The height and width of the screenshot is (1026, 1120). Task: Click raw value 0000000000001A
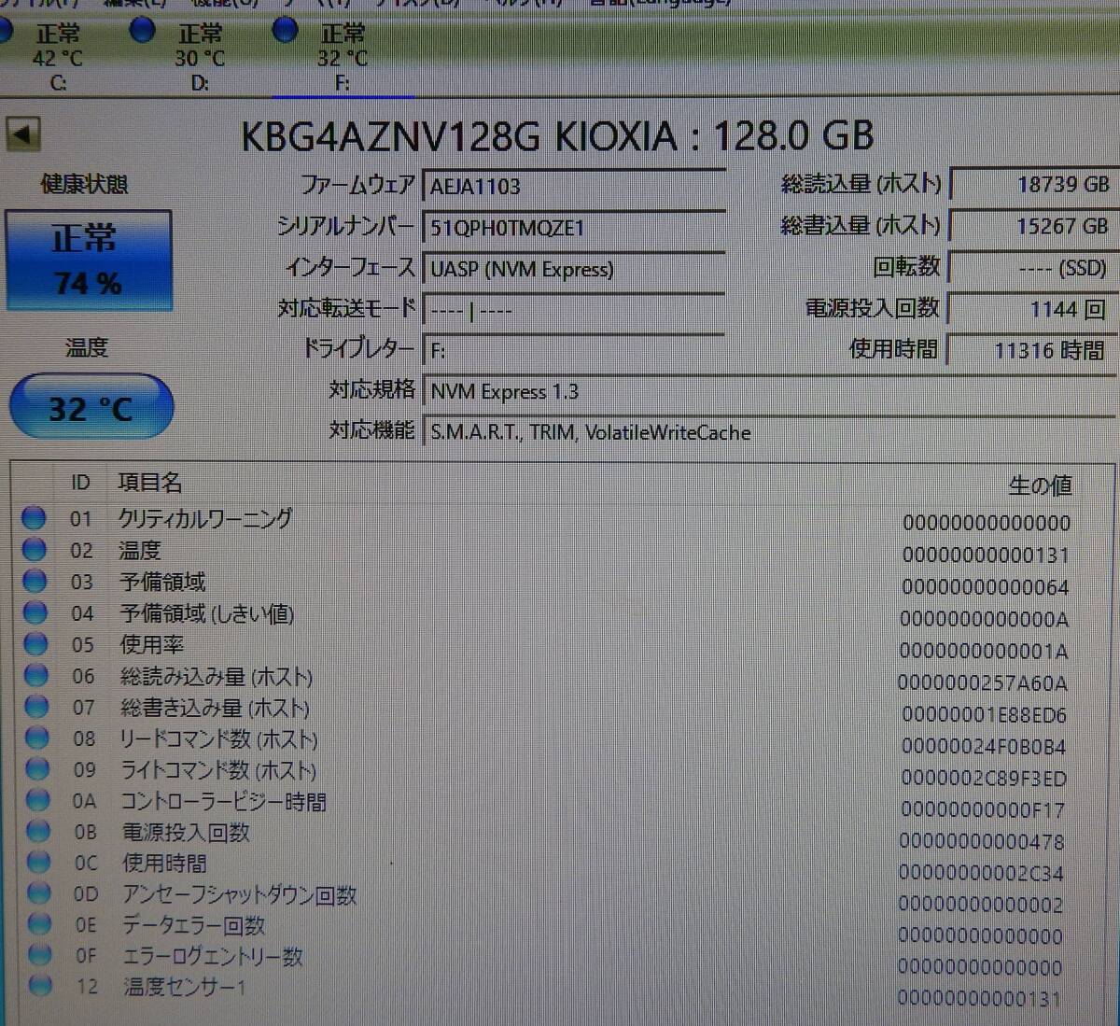pyautogui.click(x=985, y=651)
